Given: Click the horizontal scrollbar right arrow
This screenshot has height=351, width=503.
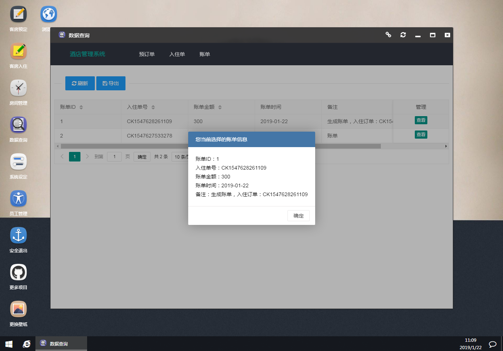Looking at the screenshot, I should pos(446,146).
